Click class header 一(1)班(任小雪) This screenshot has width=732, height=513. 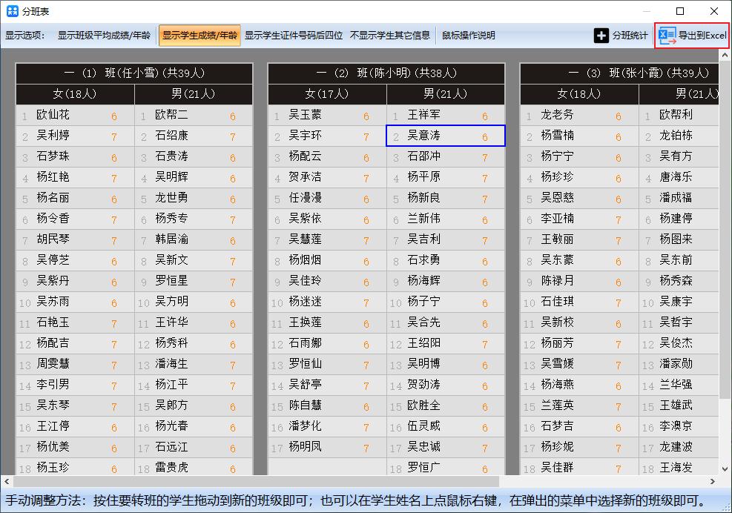[134, 73]
